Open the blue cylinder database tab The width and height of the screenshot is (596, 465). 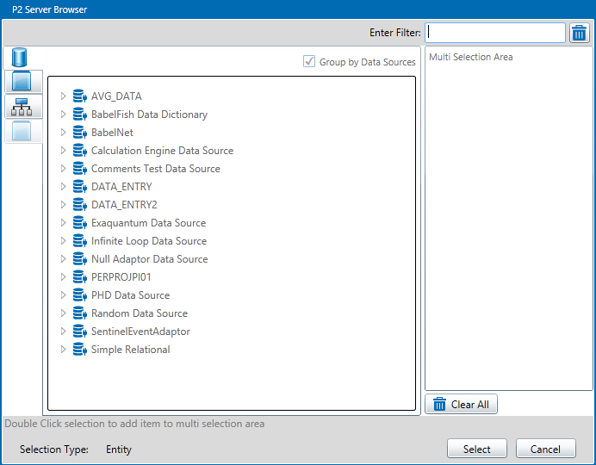coord(20,59)
